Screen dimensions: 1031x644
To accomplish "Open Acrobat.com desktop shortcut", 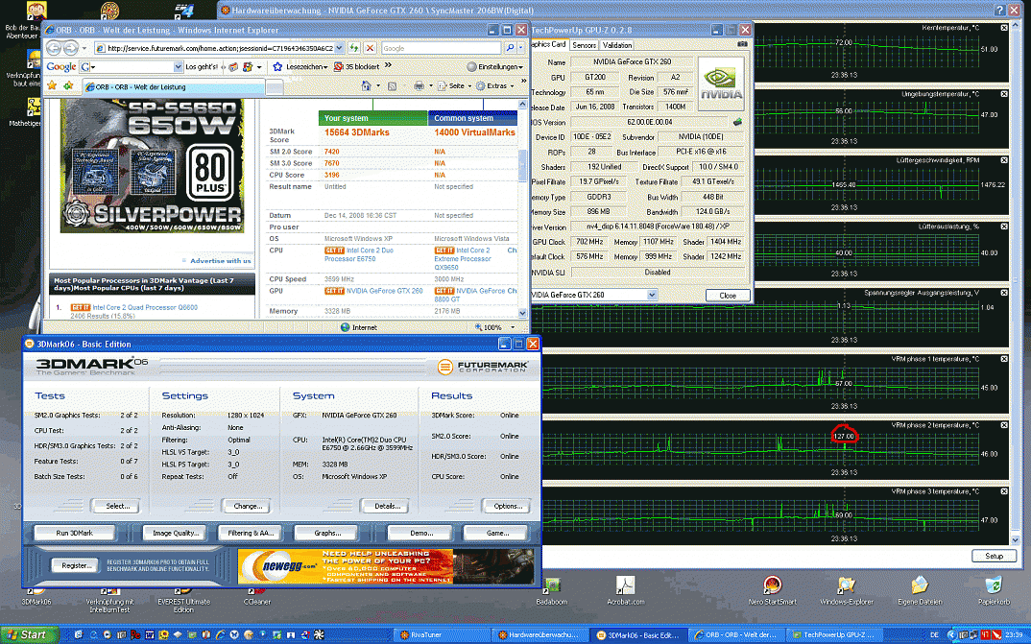I will (625, 591).
